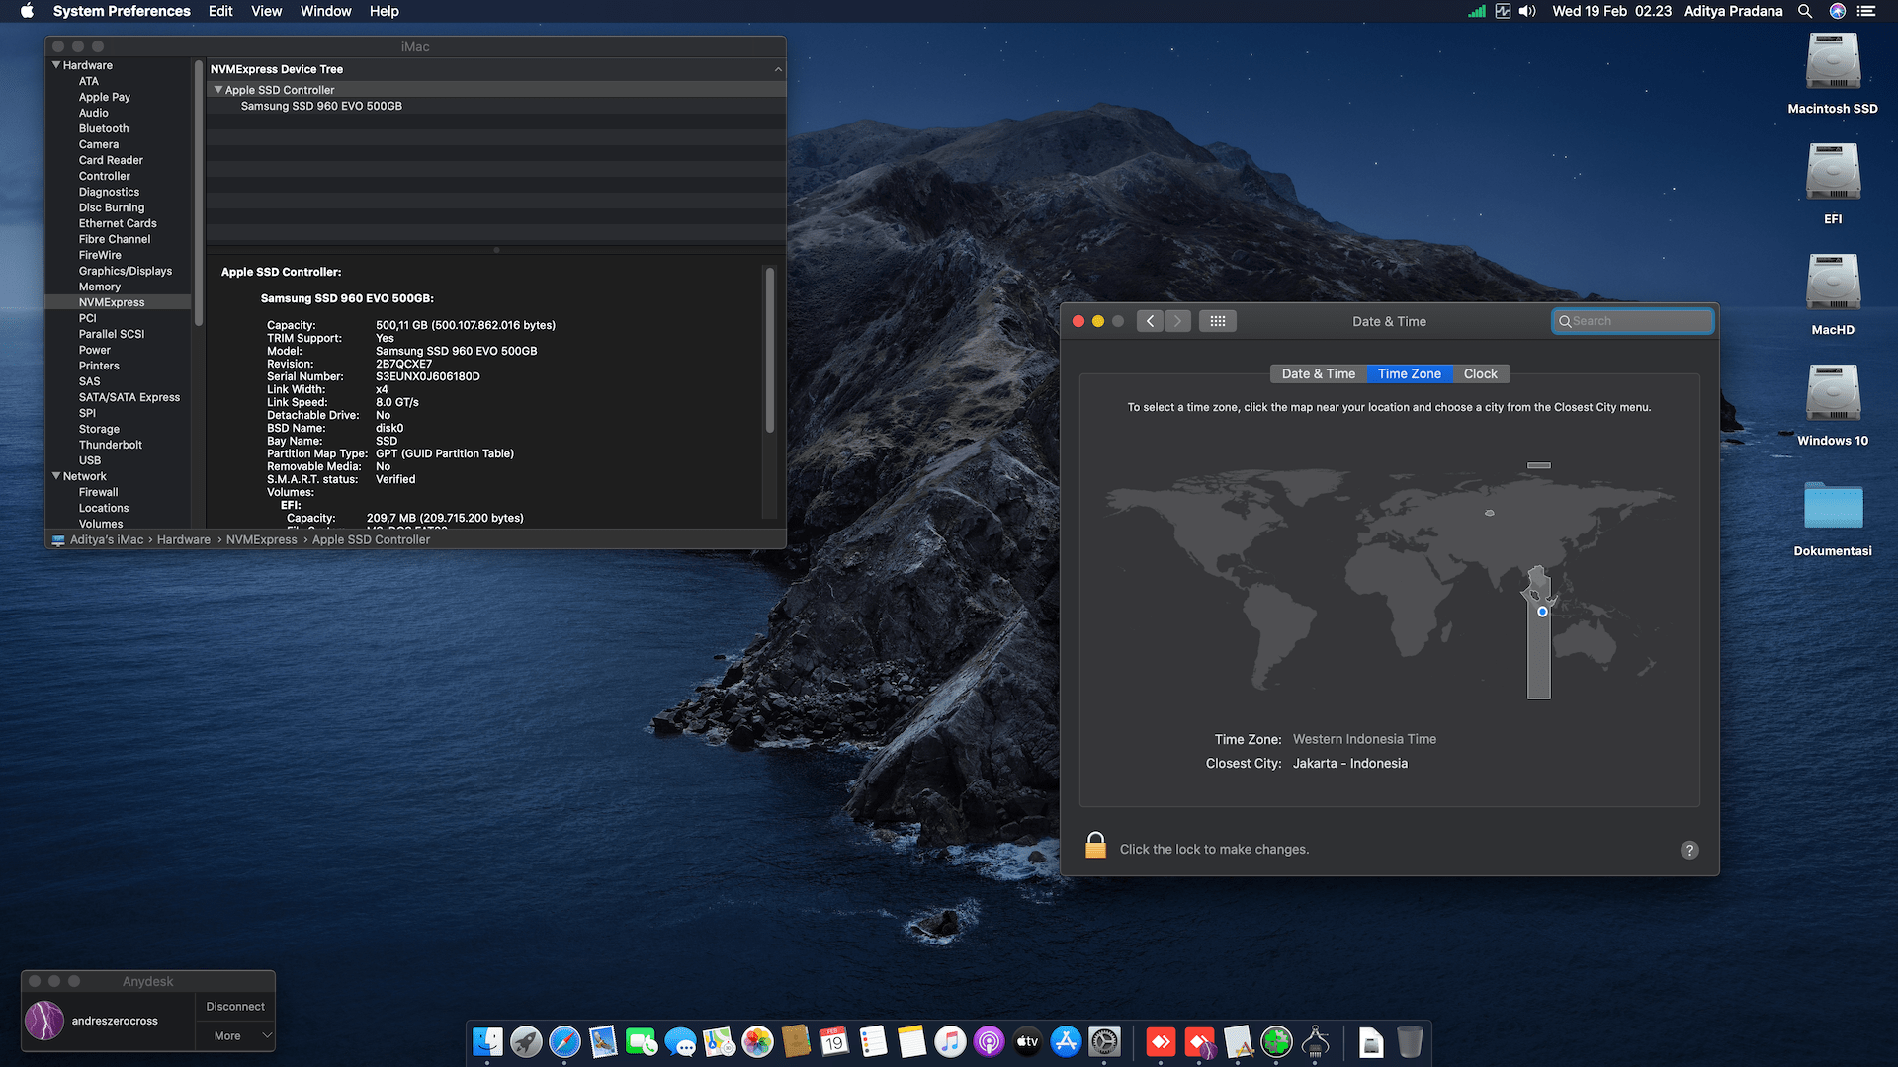Click the show all preferences grid icon
Screen dimensions: 1898x1067
(x=1217, y=321)
